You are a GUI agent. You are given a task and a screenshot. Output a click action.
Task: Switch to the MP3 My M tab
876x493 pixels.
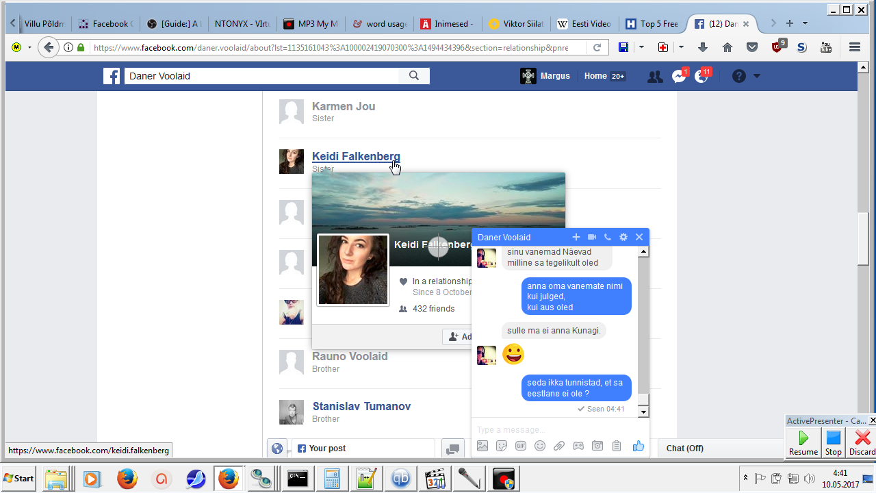coord(311,23)
